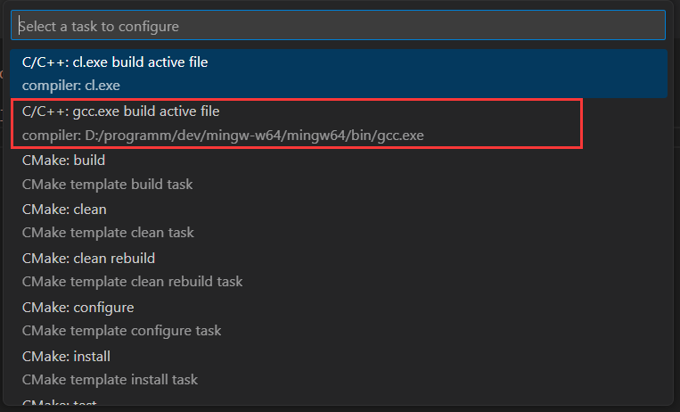680x412 pixels.
Task: Choose "C/C++: gcc.exe build active file" task
Action: coord(121,112)
